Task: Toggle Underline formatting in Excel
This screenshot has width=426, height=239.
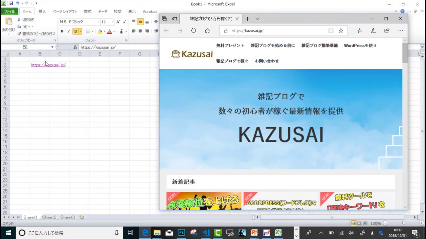Action: [x=75, y=31]
